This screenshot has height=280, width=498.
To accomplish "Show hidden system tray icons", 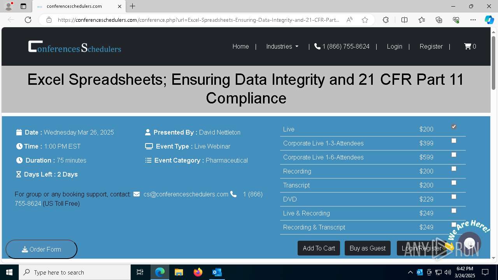I will (410, 272).
